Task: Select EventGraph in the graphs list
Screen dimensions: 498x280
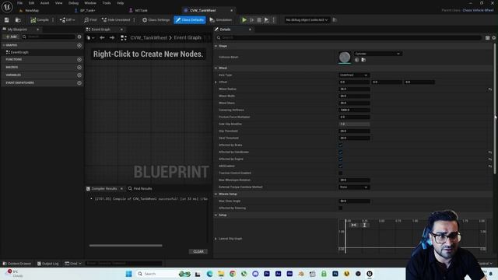Action: coord(19,52)
